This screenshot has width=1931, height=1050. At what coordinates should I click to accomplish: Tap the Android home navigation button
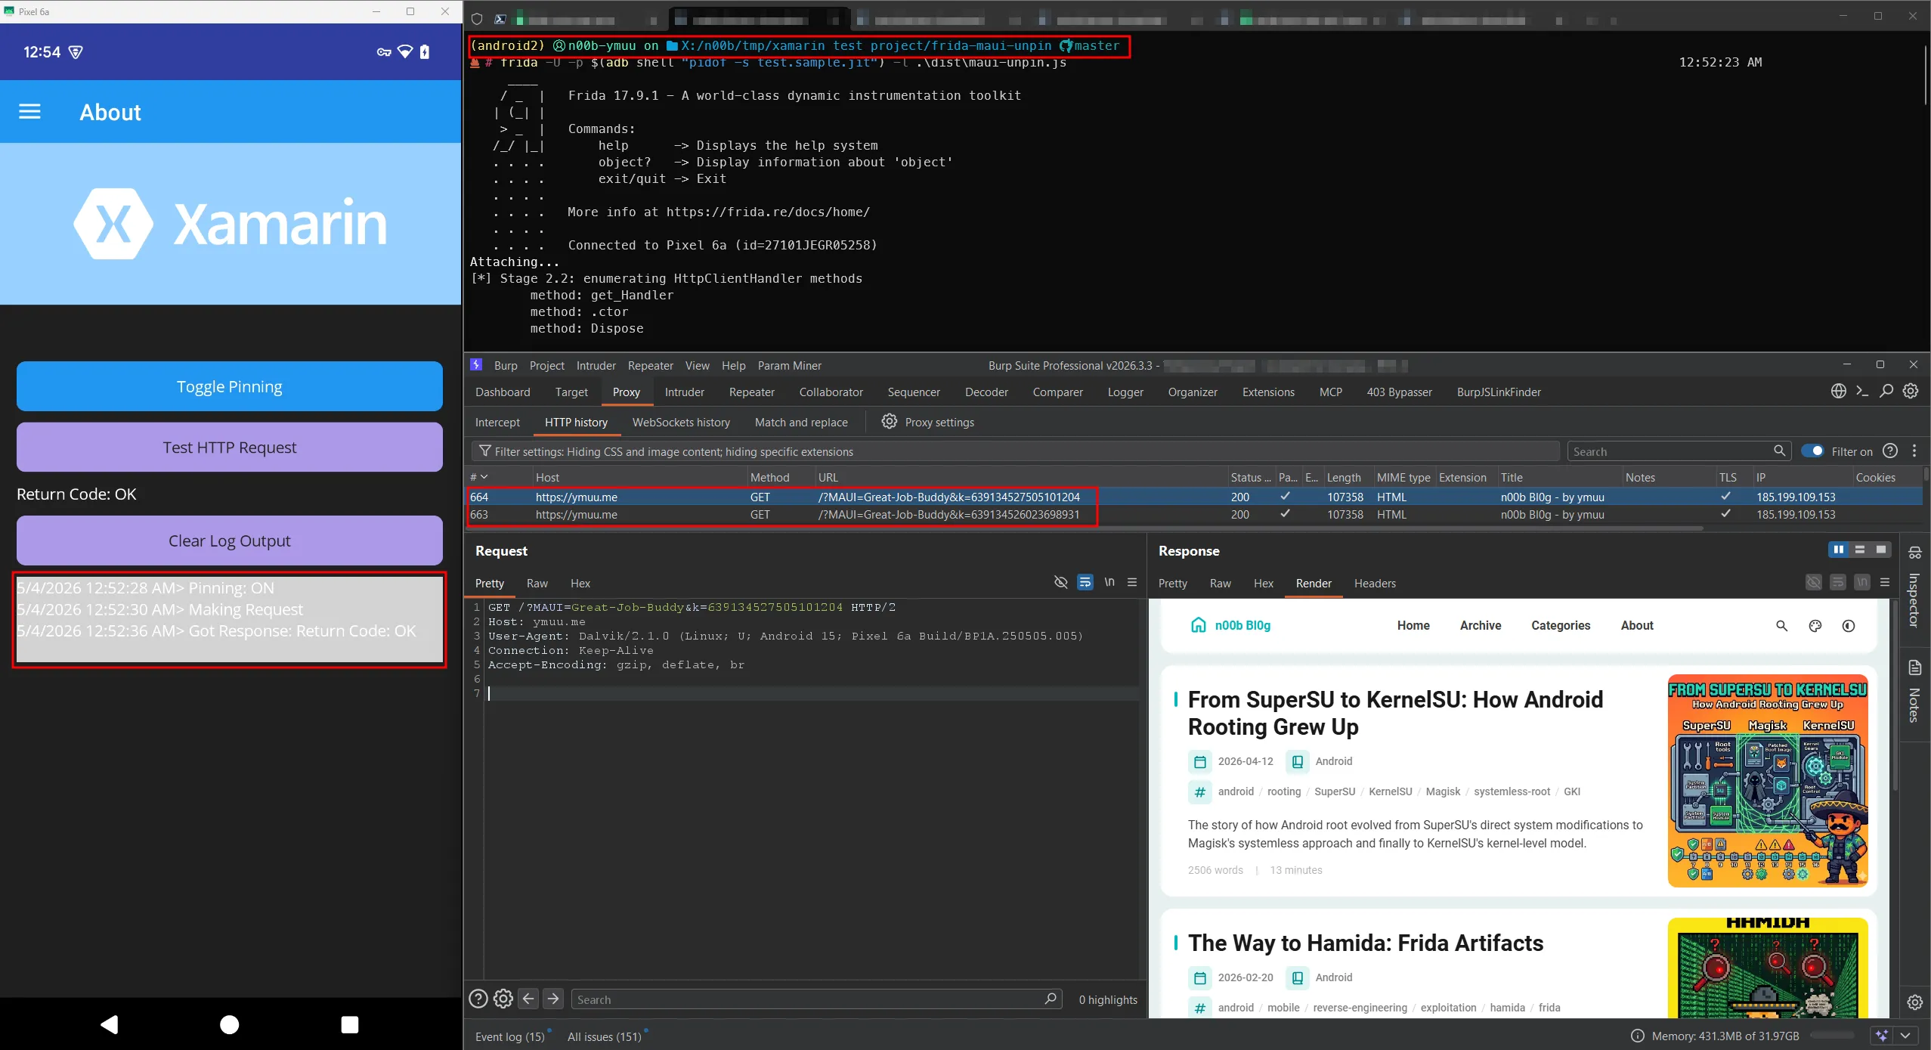[x=230, y=1024]
